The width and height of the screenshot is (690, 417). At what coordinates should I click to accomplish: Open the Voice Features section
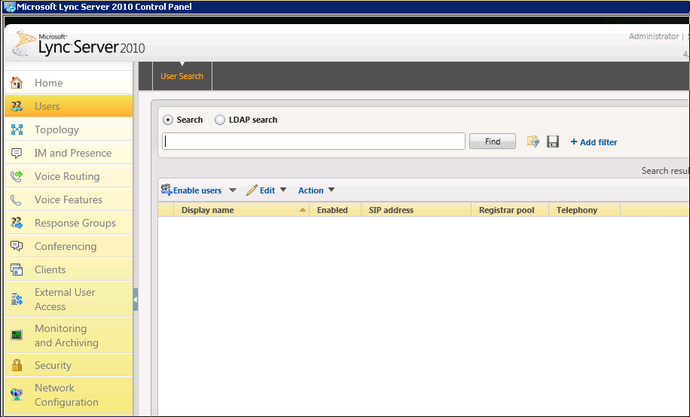pyautogui.click(x=69, y=199)
